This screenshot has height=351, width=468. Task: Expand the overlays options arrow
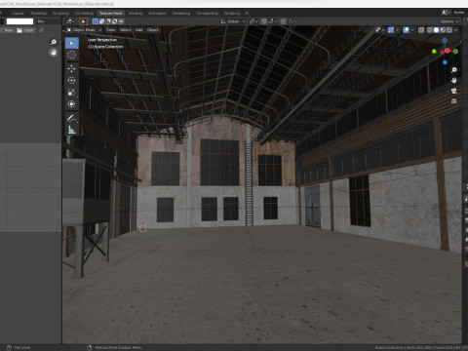(x=412, y=30)
